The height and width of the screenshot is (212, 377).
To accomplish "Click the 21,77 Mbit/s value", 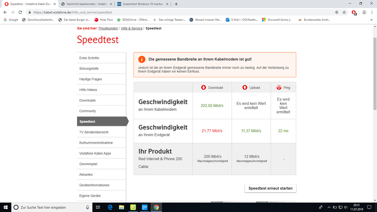I will 212,131.
